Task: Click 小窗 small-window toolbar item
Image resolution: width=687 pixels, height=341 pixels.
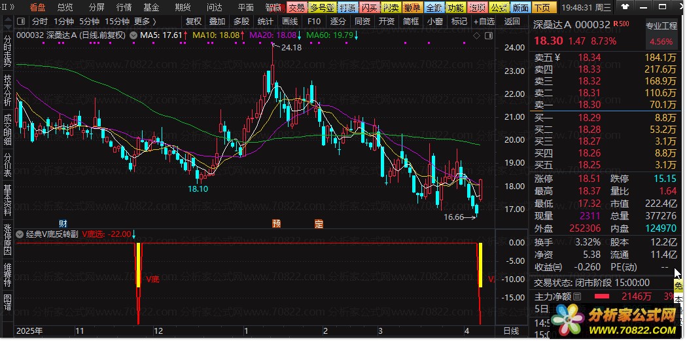Action: (x=434, y=22)
